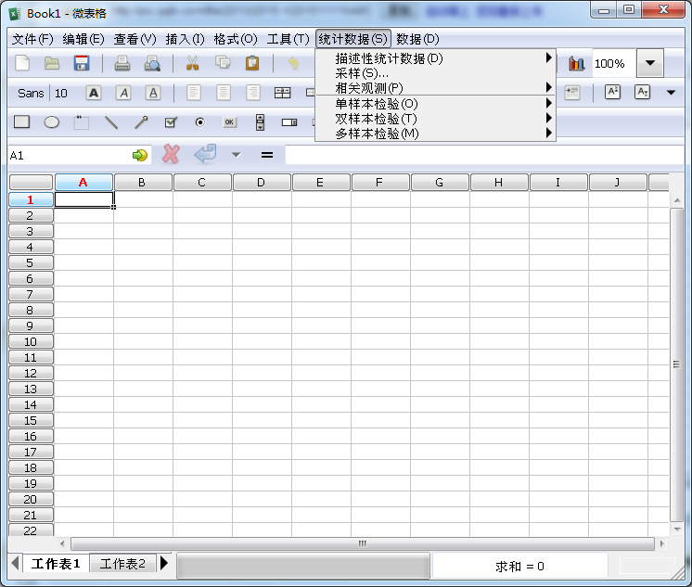Viewport: 692px width, 587px height.
Task: Insert a chart using the chart icon
Action: (x=577, y=64)
